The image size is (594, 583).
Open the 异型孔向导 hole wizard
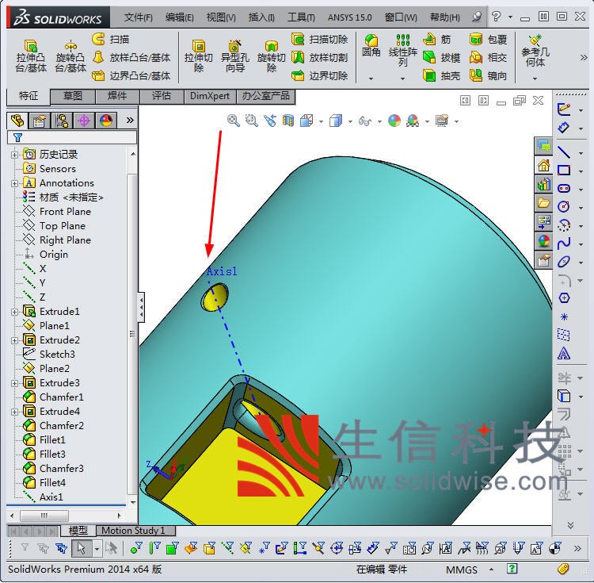pyautogui.click(x=235, y=56)
